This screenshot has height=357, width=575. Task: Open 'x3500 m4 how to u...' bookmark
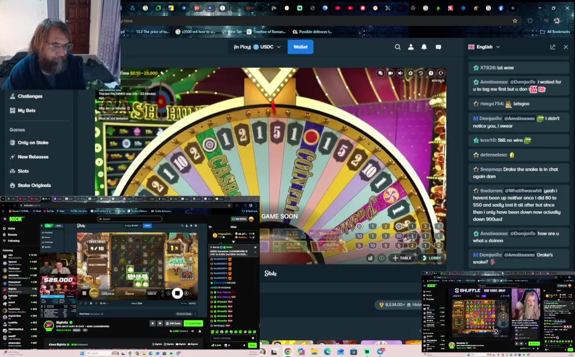pos(195,32)
